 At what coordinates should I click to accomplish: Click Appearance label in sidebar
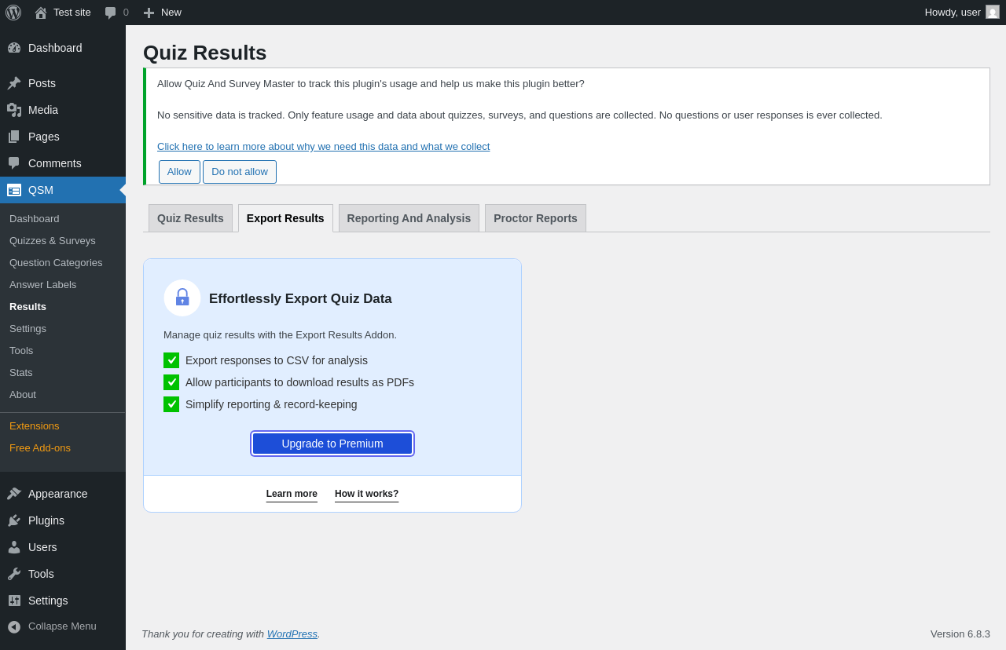[x=58, y=494]
